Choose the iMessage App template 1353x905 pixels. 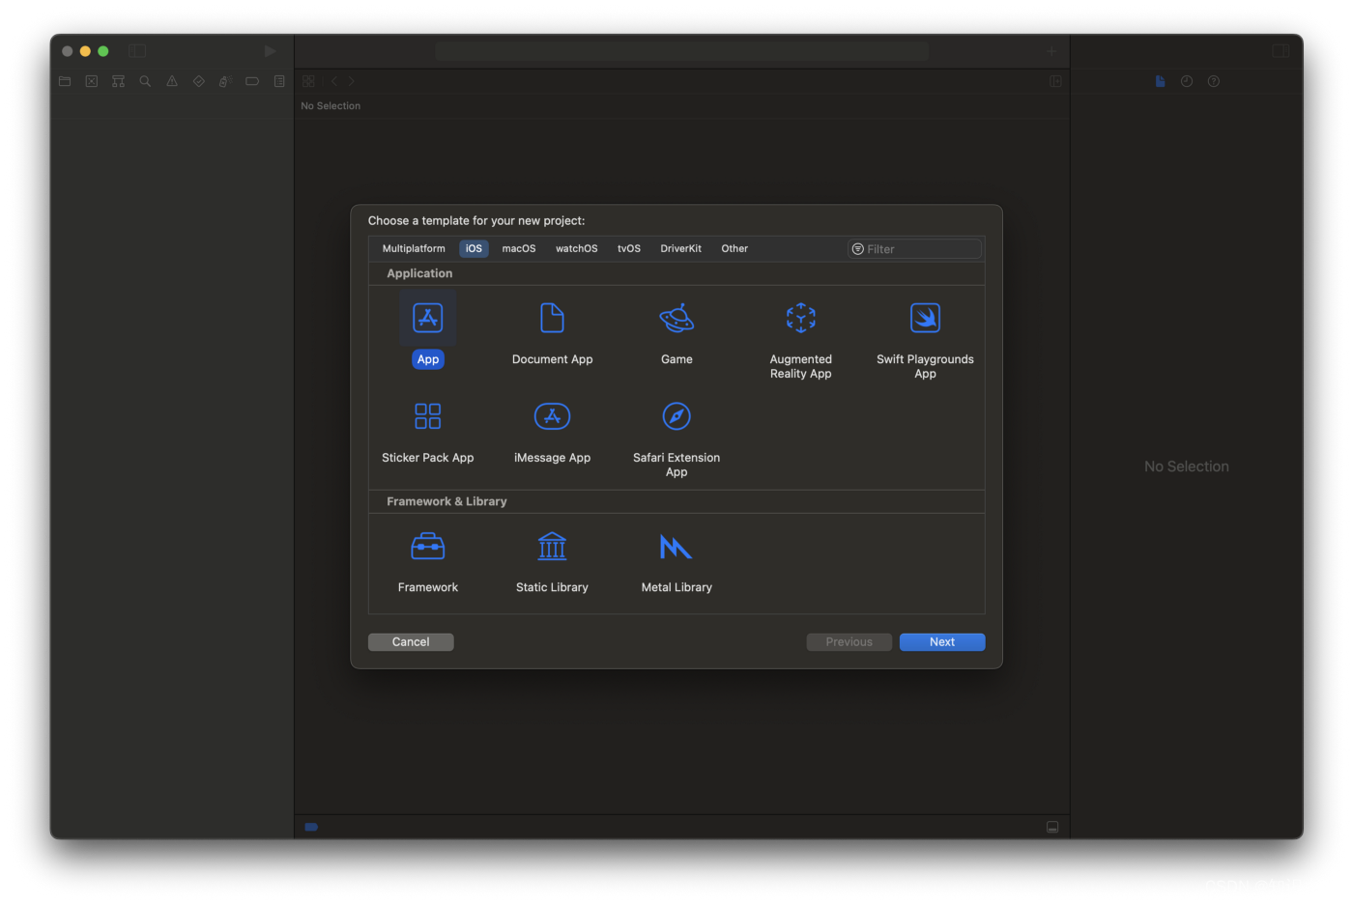tap(552, 431)
